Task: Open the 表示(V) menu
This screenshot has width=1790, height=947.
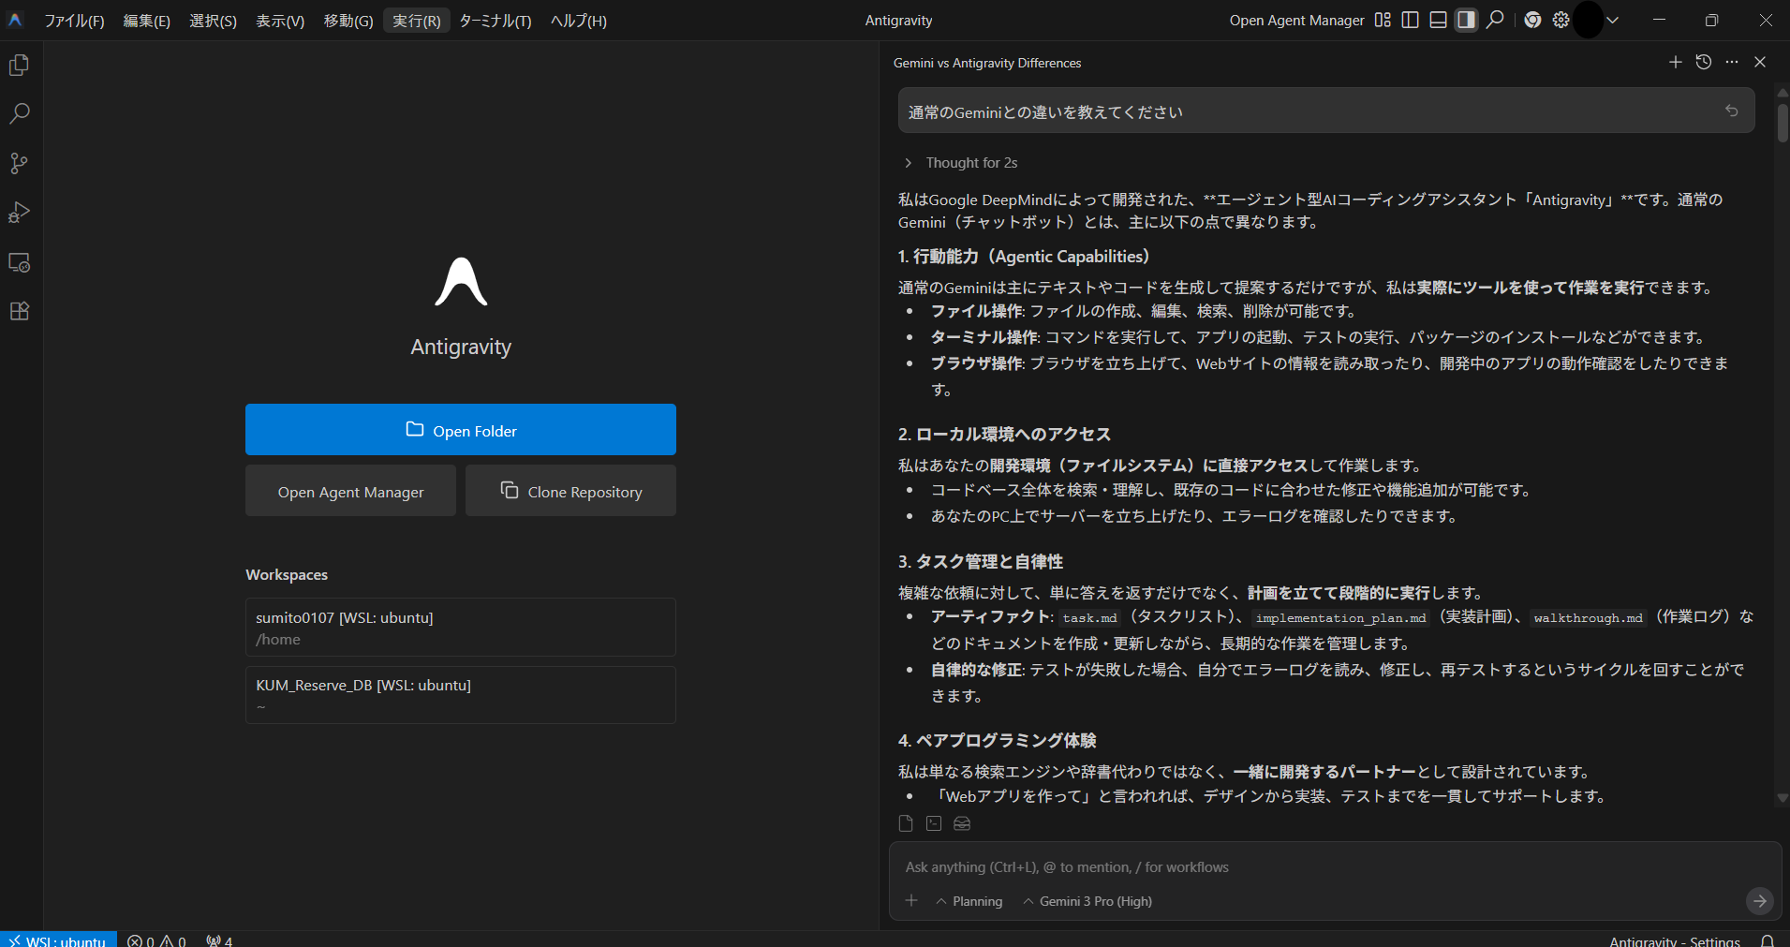Action: [x=280, y=21]
